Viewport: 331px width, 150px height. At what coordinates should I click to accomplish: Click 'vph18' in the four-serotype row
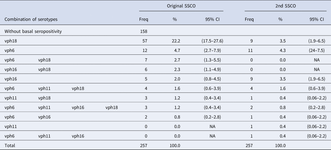click(x=111, y=107)
